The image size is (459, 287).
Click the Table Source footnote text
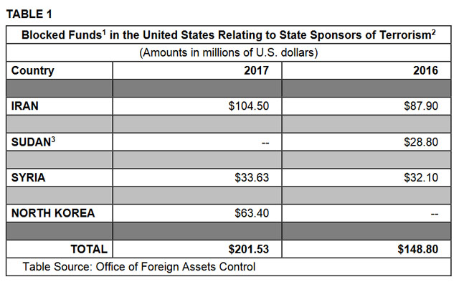[139, 267]
